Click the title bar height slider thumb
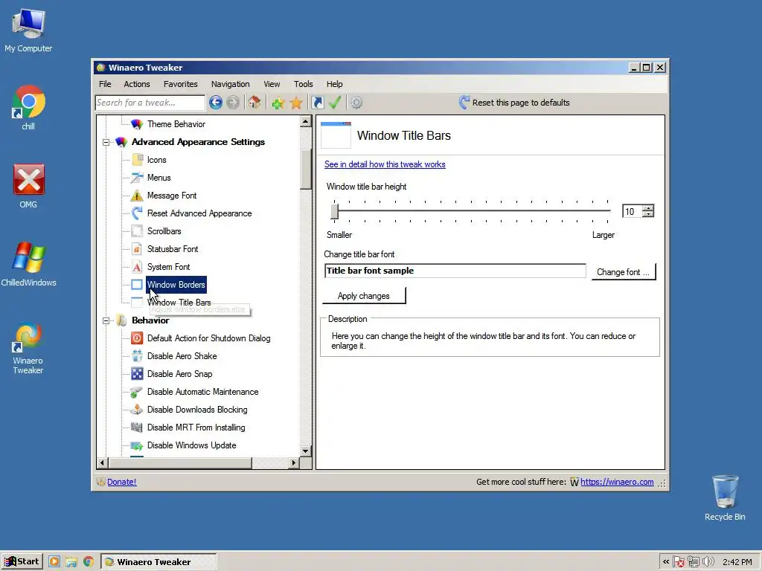Viewport: 762px width, 571px height. click(334, 211)
